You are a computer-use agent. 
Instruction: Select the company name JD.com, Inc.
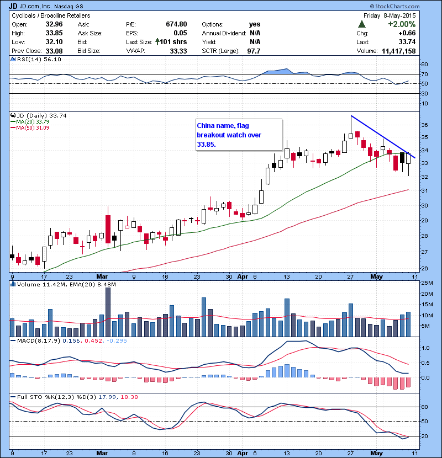(x=36, y=6)
